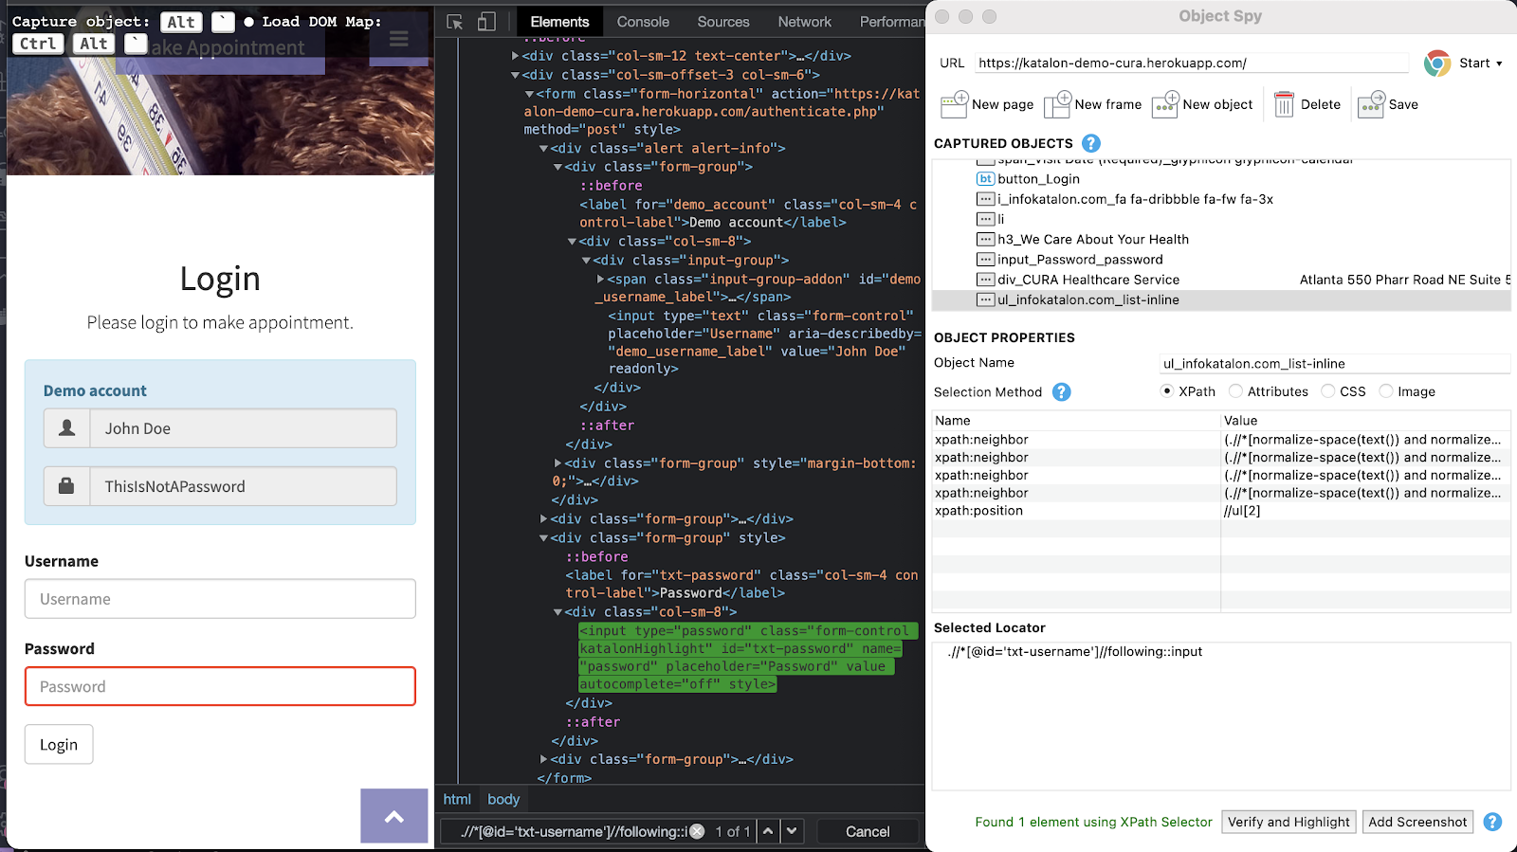This screenshot has width=1517, height=852.
Task: Go to the previous search result in DevTools
Action: [768, 831]
